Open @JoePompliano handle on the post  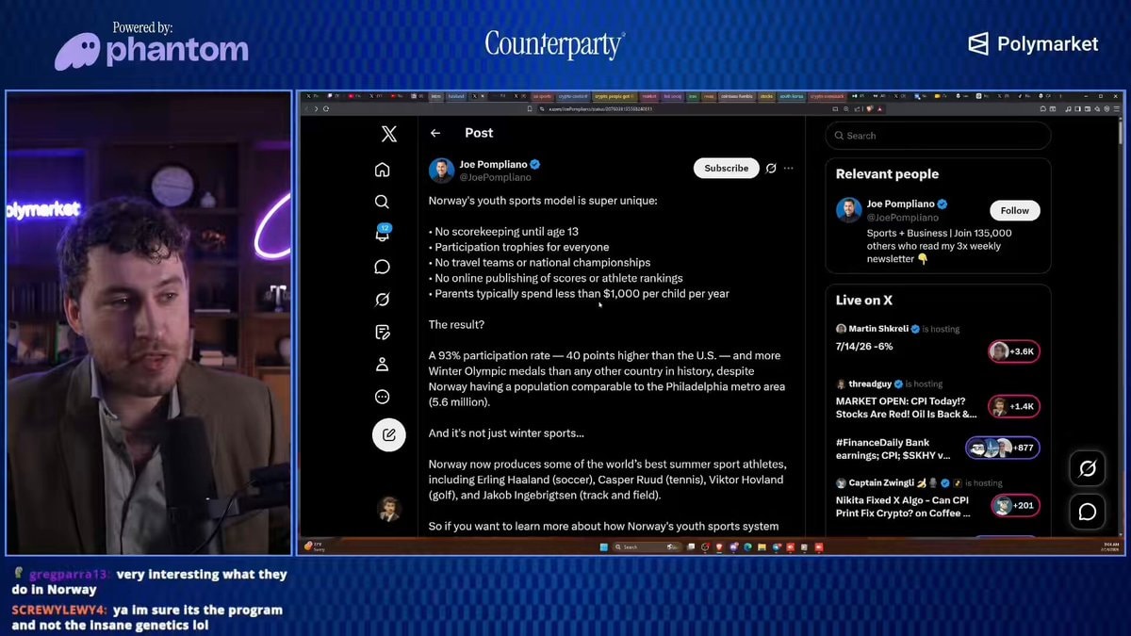pos(495,177)
